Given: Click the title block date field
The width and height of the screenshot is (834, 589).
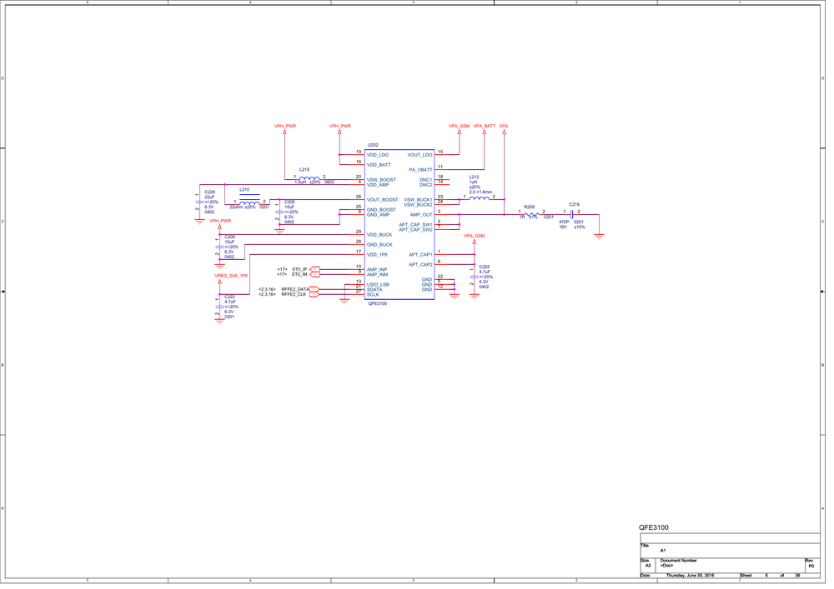Looking at the screenshot, I should (690, 575).
